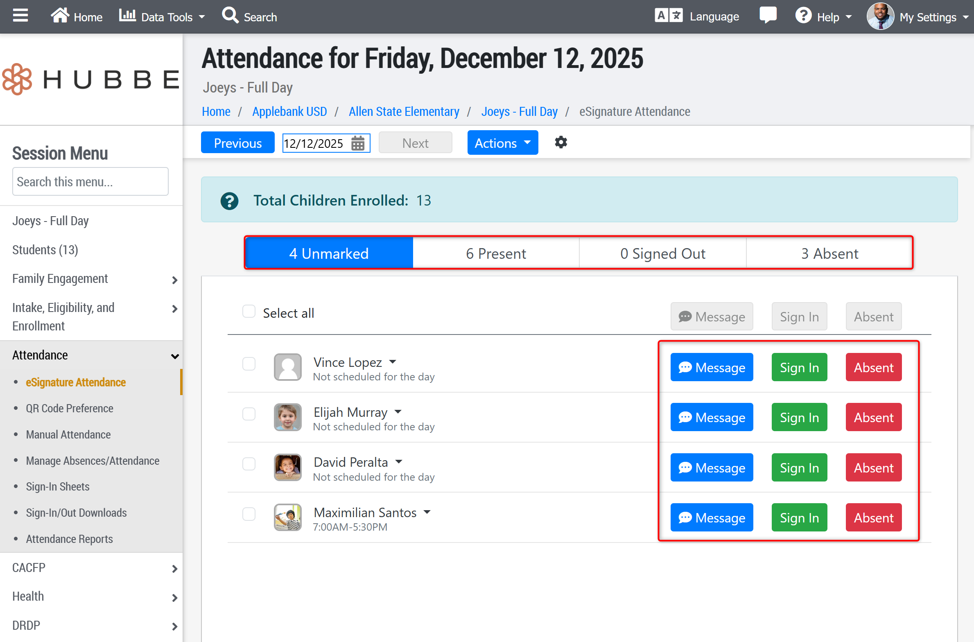Click the enrollment help question icon
The image size is (974, 642).
[x=229, y=201]
